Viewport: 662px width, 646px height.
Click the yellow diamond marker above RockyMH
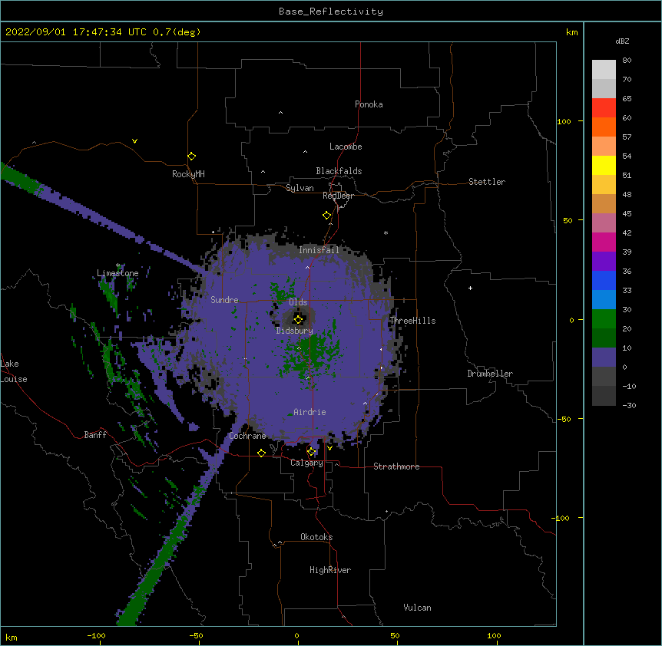pos(192,157)
